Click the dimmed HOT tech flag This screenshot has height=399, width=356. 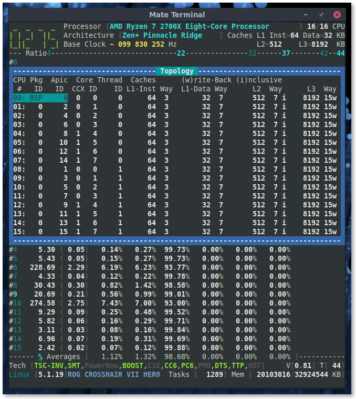255,366
